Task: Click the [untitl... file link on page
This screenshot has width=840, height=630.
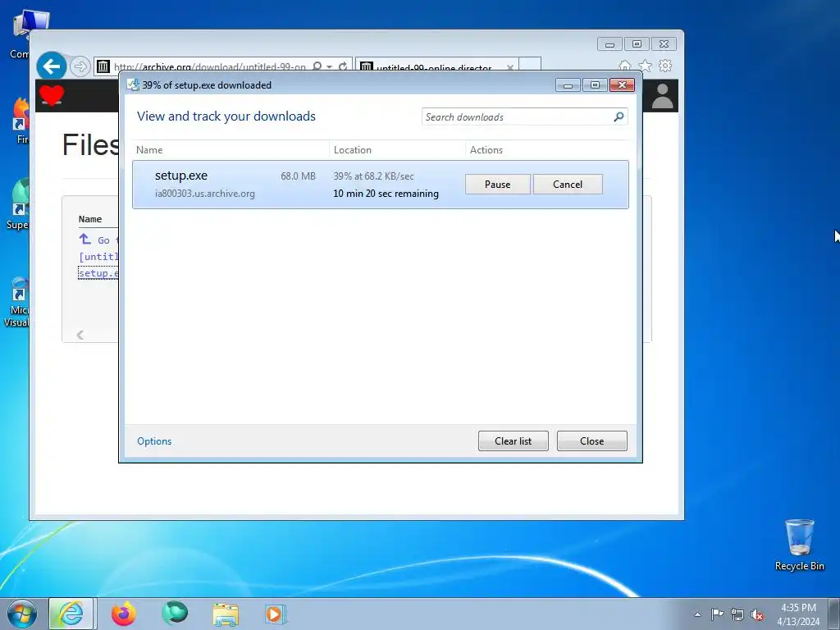Action: [98, 257]
